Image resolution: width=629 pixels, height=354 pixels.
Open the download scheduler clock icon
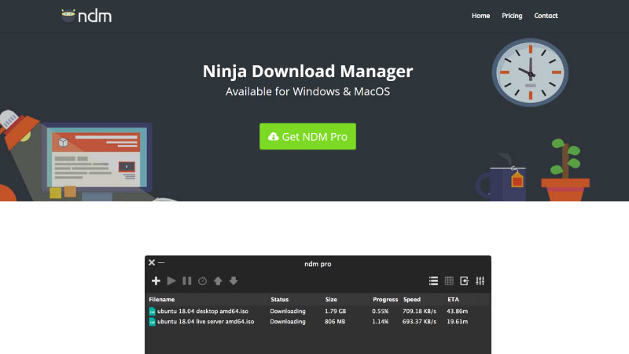pos(202,281)
